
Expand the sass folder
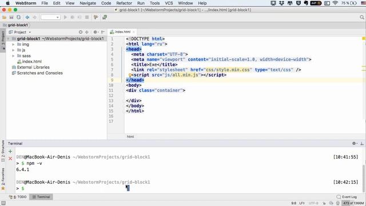(13, 56)
